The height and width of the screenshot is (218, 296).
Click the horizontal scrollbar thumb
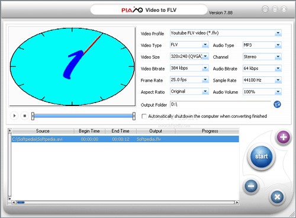tap(21, 203)
